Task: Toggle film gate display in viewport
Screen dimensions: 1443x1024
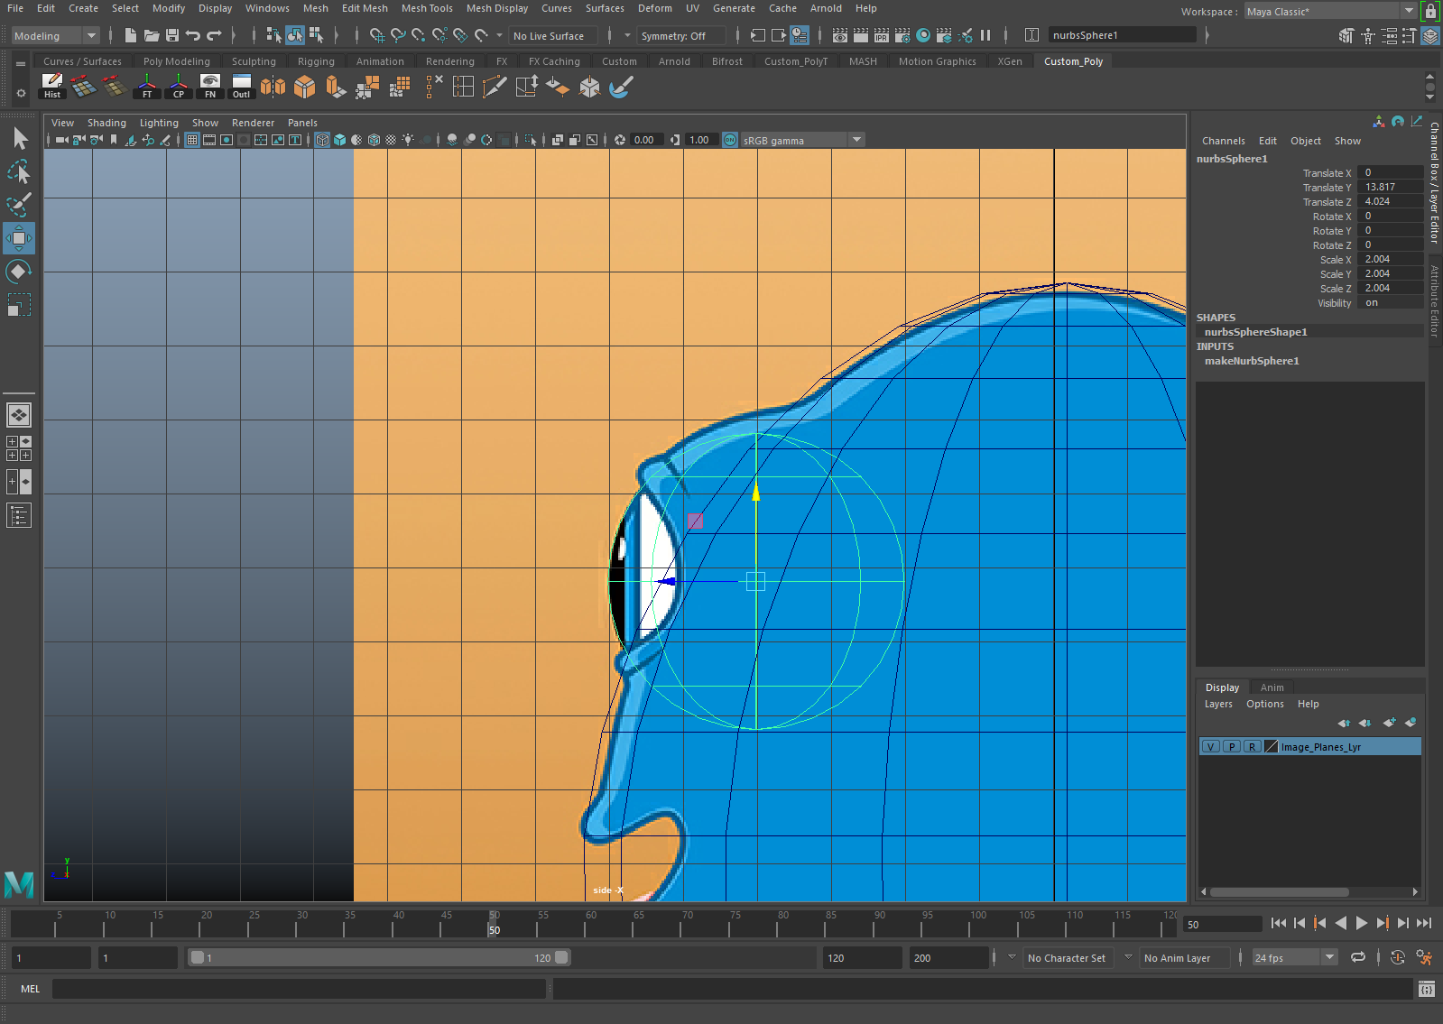Action: click(209, 140)
